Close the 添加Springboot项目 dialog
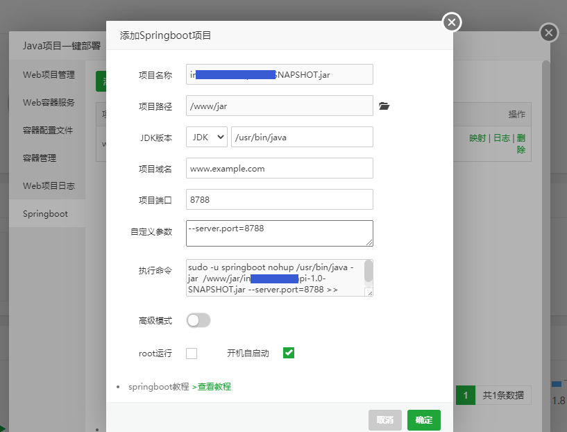 452,22
